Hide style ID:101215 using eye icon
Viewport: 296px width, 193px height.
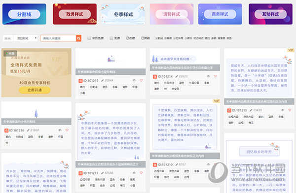134,80
